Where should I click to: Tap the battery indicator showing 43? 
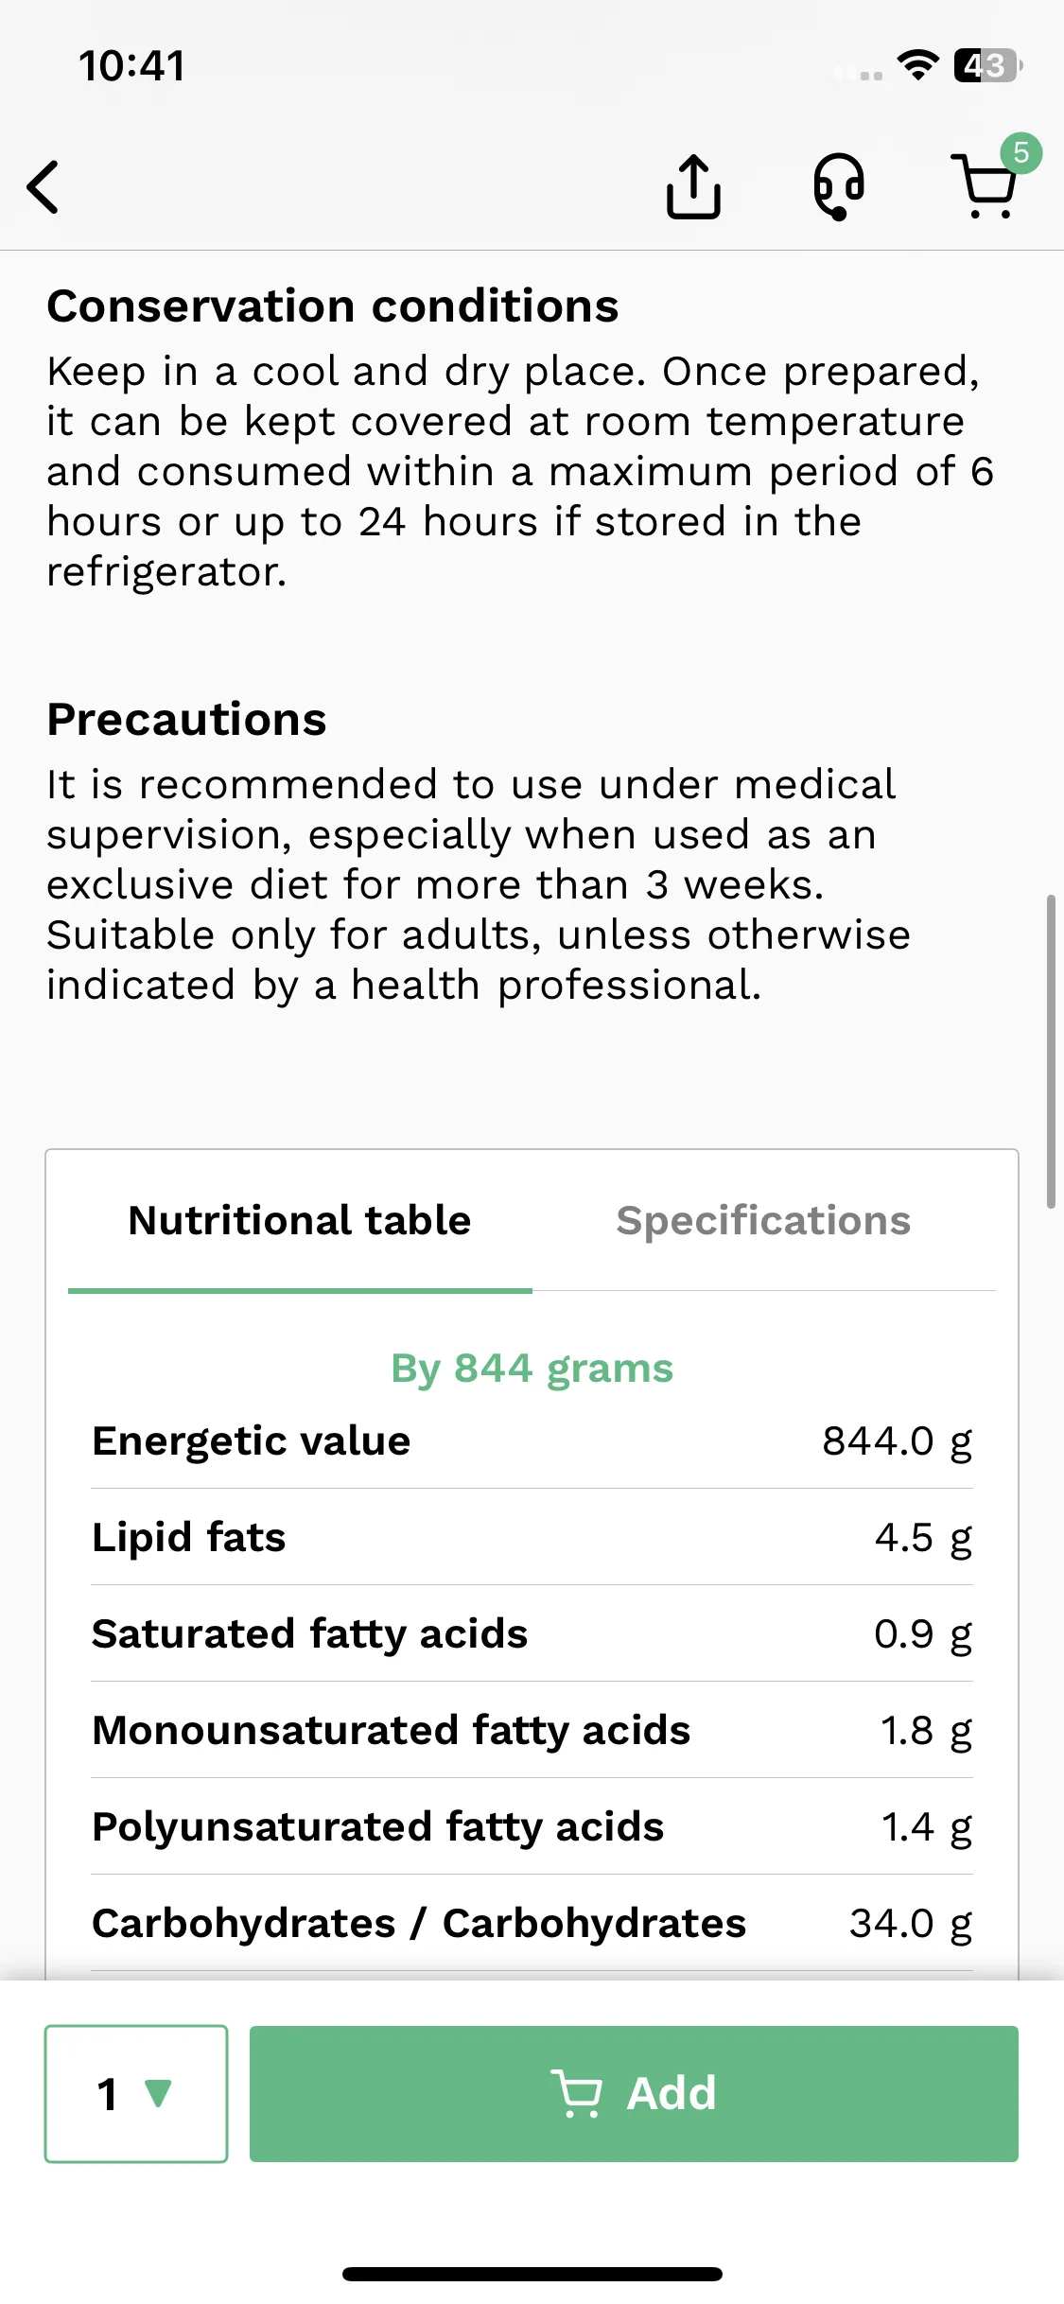click(987, 65)
